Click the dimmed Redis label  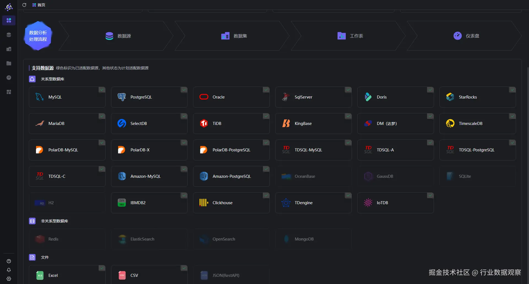[x=53, y=239]
